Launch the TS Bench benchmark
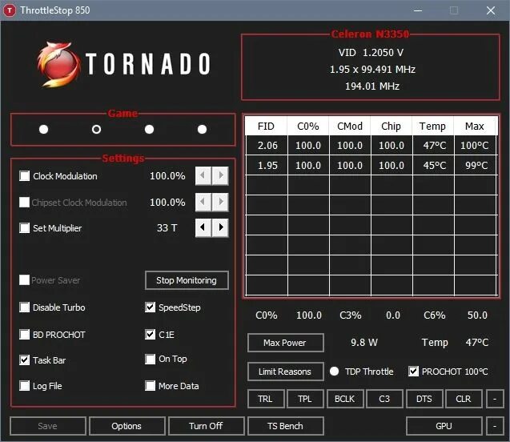 pyautogui.click(x=286, y=426)
